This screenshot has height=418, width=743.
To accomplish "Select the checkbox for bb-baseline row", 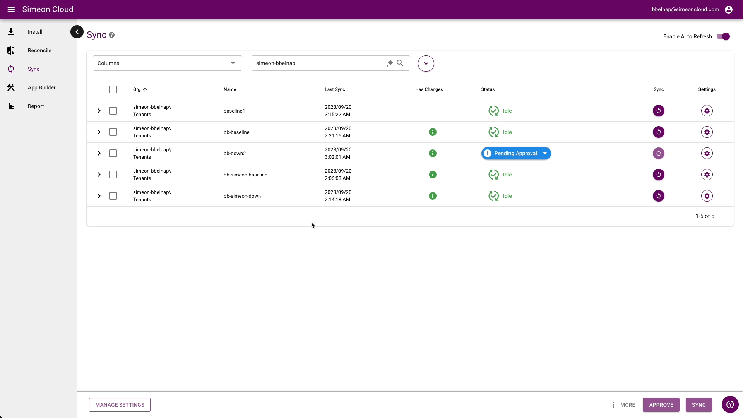I will [x=113, y=132].
